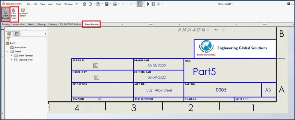Screen dimensions: 295x120
Task: Open the Edit menu
Action: (35, 4)
